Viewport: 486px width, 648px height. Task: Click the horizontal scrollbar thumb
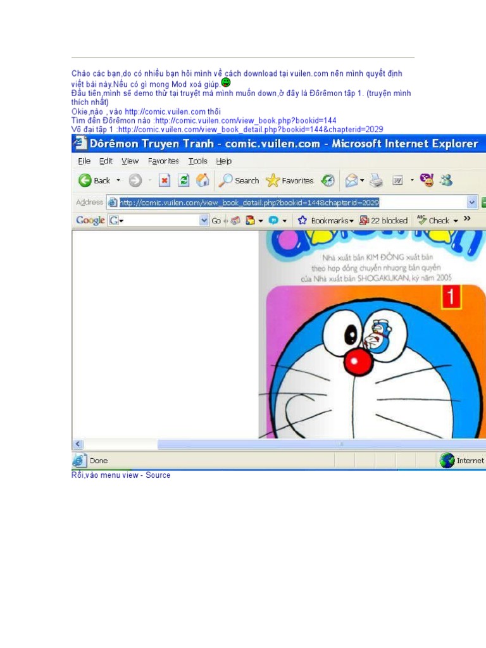[x=321, y=444]
